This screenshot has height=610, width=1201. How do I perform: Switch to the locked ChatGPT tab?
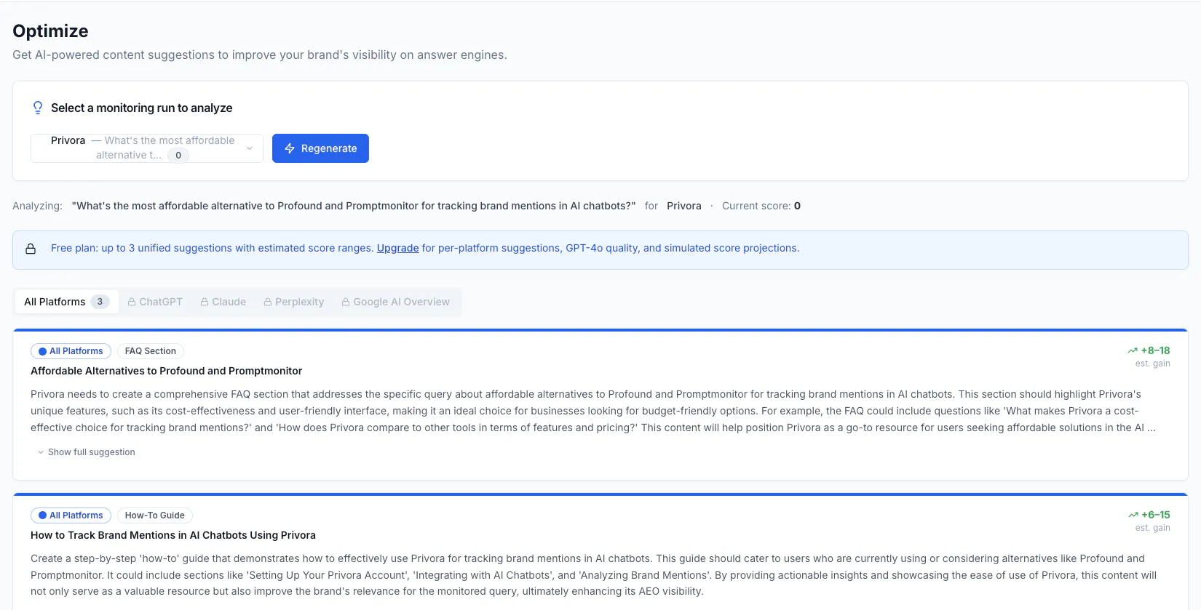(155, 302)
